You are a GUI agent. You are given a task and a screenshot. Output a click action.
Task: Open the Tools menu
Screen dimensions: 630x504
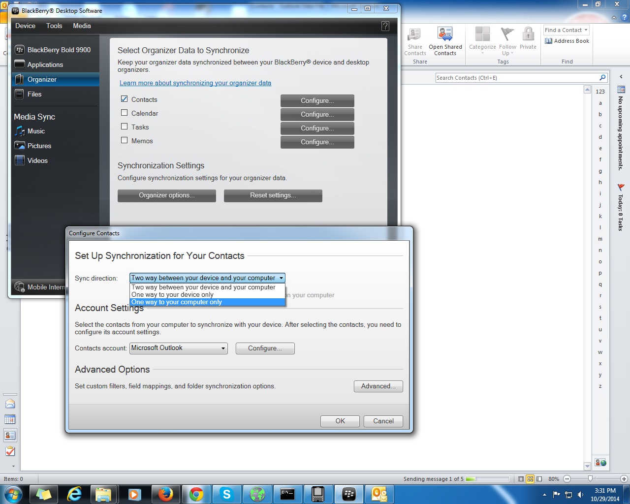pyautogui.click(x=54, y=26)
